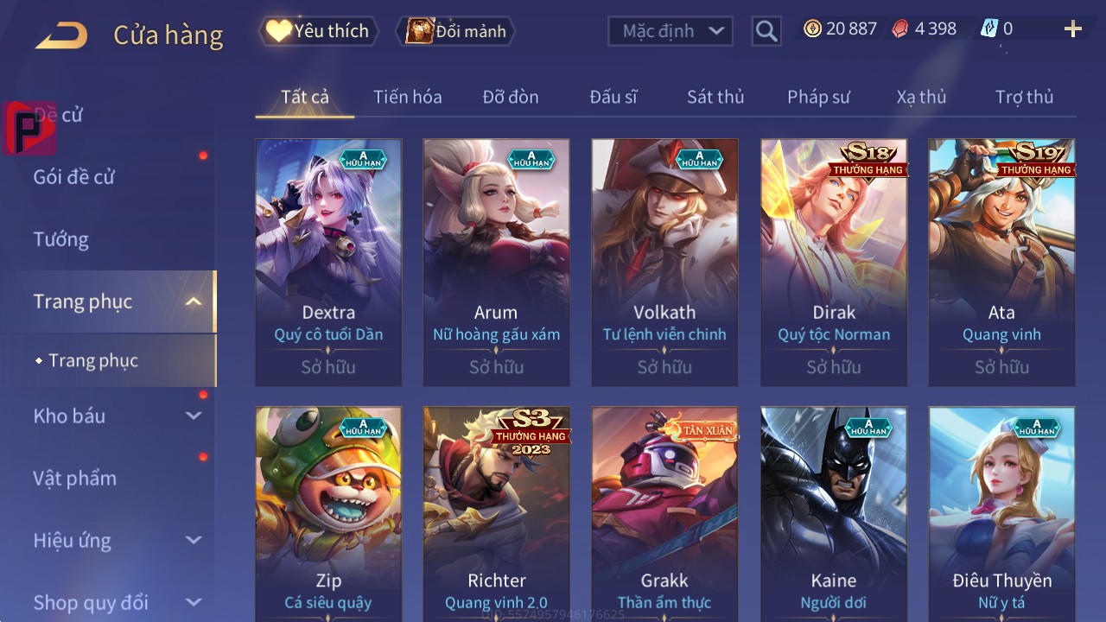The image size is (1106, 622).
Task: Tap the back arrow icon
Action: click(x=61, y=35)
